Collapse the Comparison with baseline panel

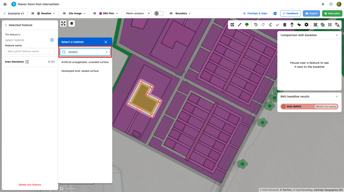tap(337, 35)
